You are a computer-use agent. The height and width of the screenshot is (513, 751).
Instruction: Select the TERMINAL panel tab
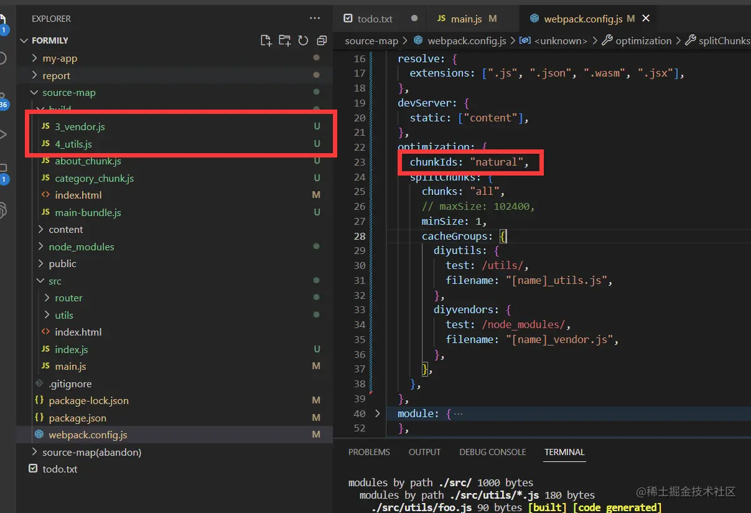coord(564,452)
